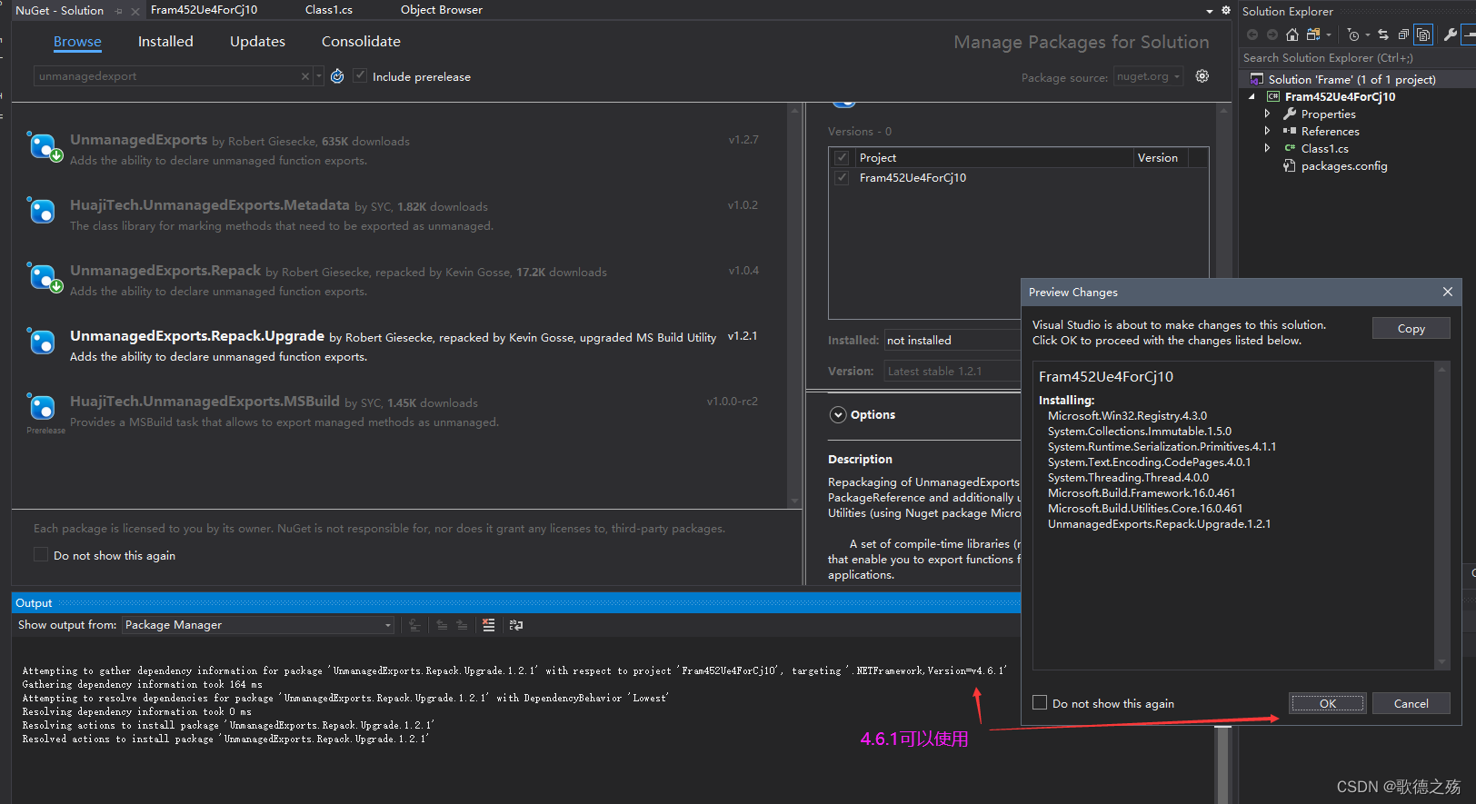This screenshot has height=804, width=1476.
Task: Switch to the Updates tab
Action: [257, 42]
